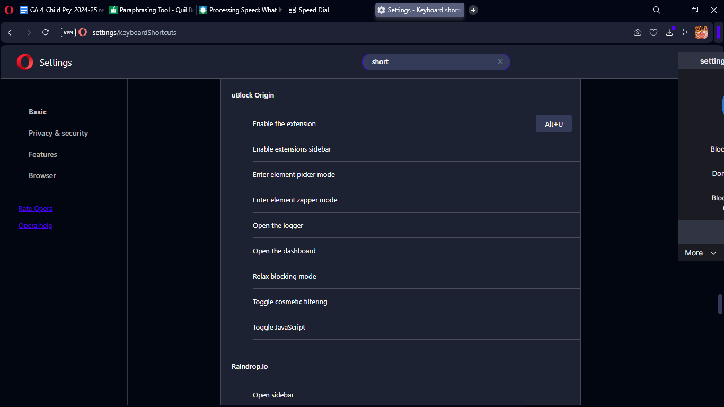724x407 pixels.
Task: Open the Rate Opera link
Action: (x=36, y=208)
